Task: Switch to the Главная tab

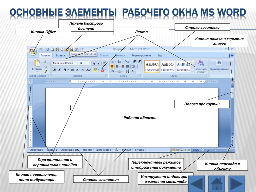Action: [x=45, y=55]
